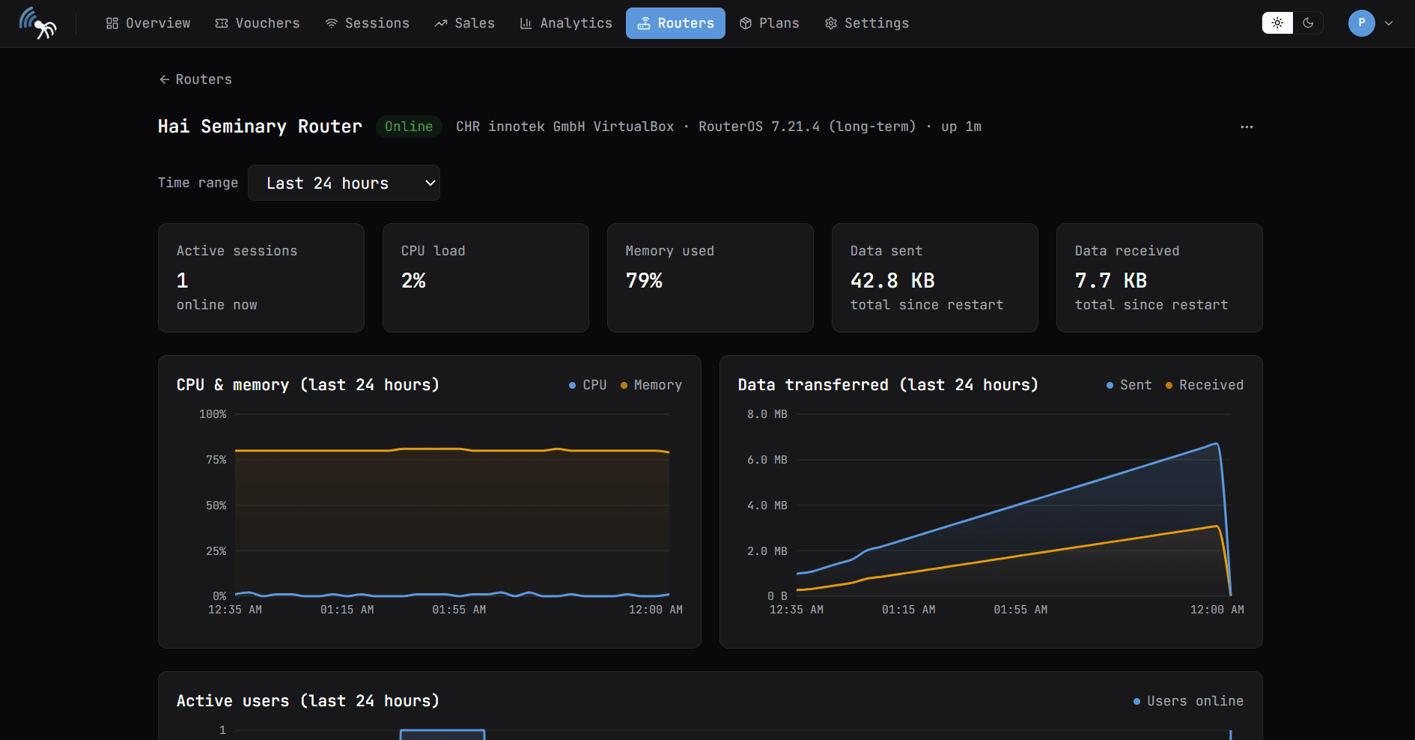The width and height of the screenshot is (1415, 740).
Task: Click the Plans box icon
Action: (746, 23)
